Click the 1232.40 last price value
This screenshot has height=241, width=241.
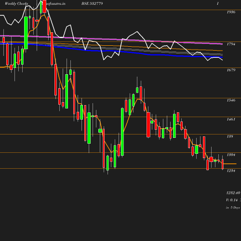(233, 193)
